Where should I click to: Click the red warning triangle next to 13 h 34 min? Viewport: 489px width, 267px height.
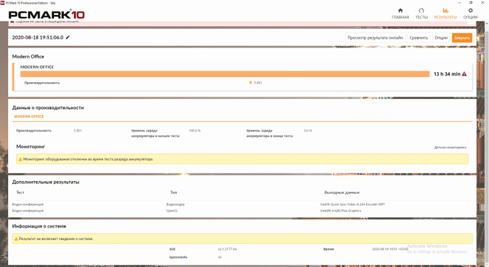pyautogui.click(x=465, y=74)
